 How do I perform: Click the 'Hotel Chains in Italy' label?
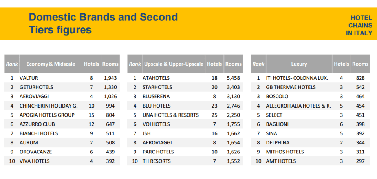[359, 26]
